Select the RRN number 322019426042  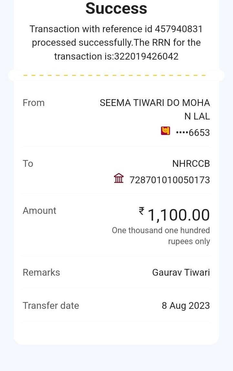pos(146,56)
